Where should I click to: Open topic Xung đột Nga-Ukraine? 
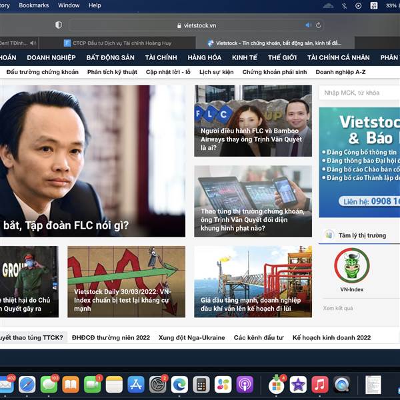coord(192,337)
